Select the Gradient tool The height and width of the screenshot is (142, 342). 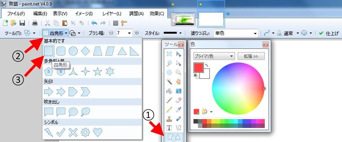point(179,91)
